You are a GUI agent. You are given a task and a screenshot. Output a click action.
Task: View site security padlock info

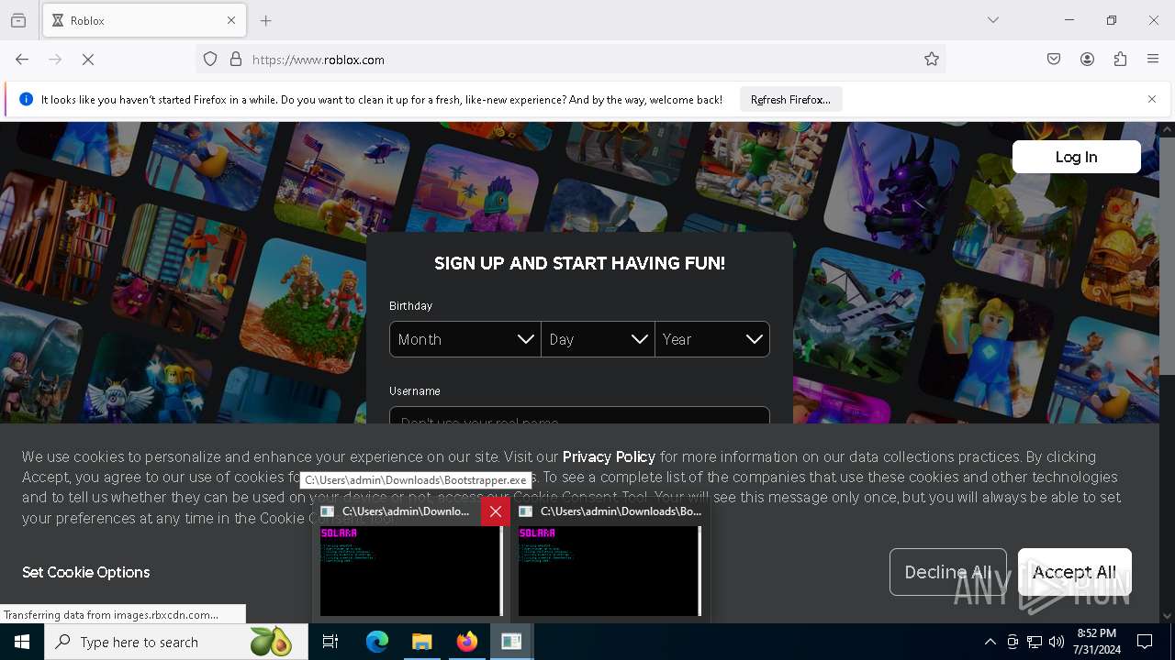pyautogui.click(x=236, y=60)
